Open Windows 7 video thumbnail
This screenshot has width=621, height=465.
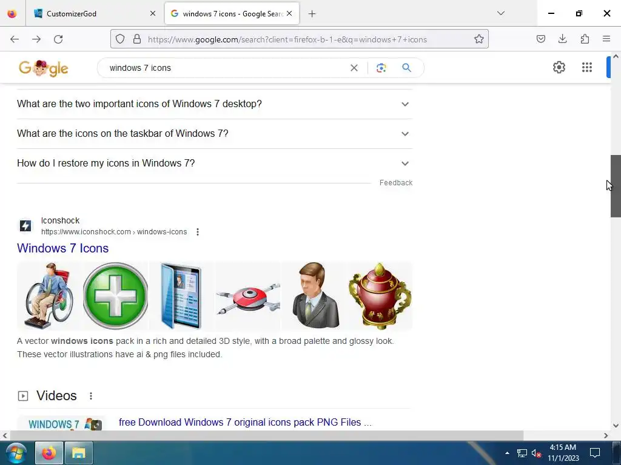[x=61, y=423]
